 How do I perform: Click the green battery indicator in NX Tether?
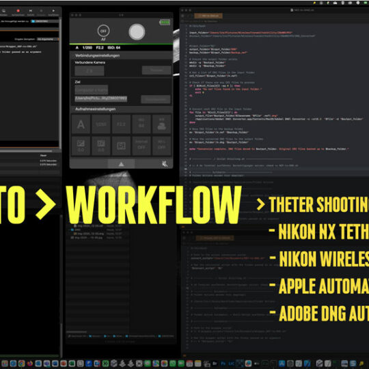pyautogui.click(x=165, y=23)
